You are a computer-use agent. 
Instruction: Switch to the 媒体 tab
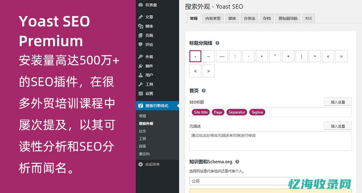[x=232, y=18]
